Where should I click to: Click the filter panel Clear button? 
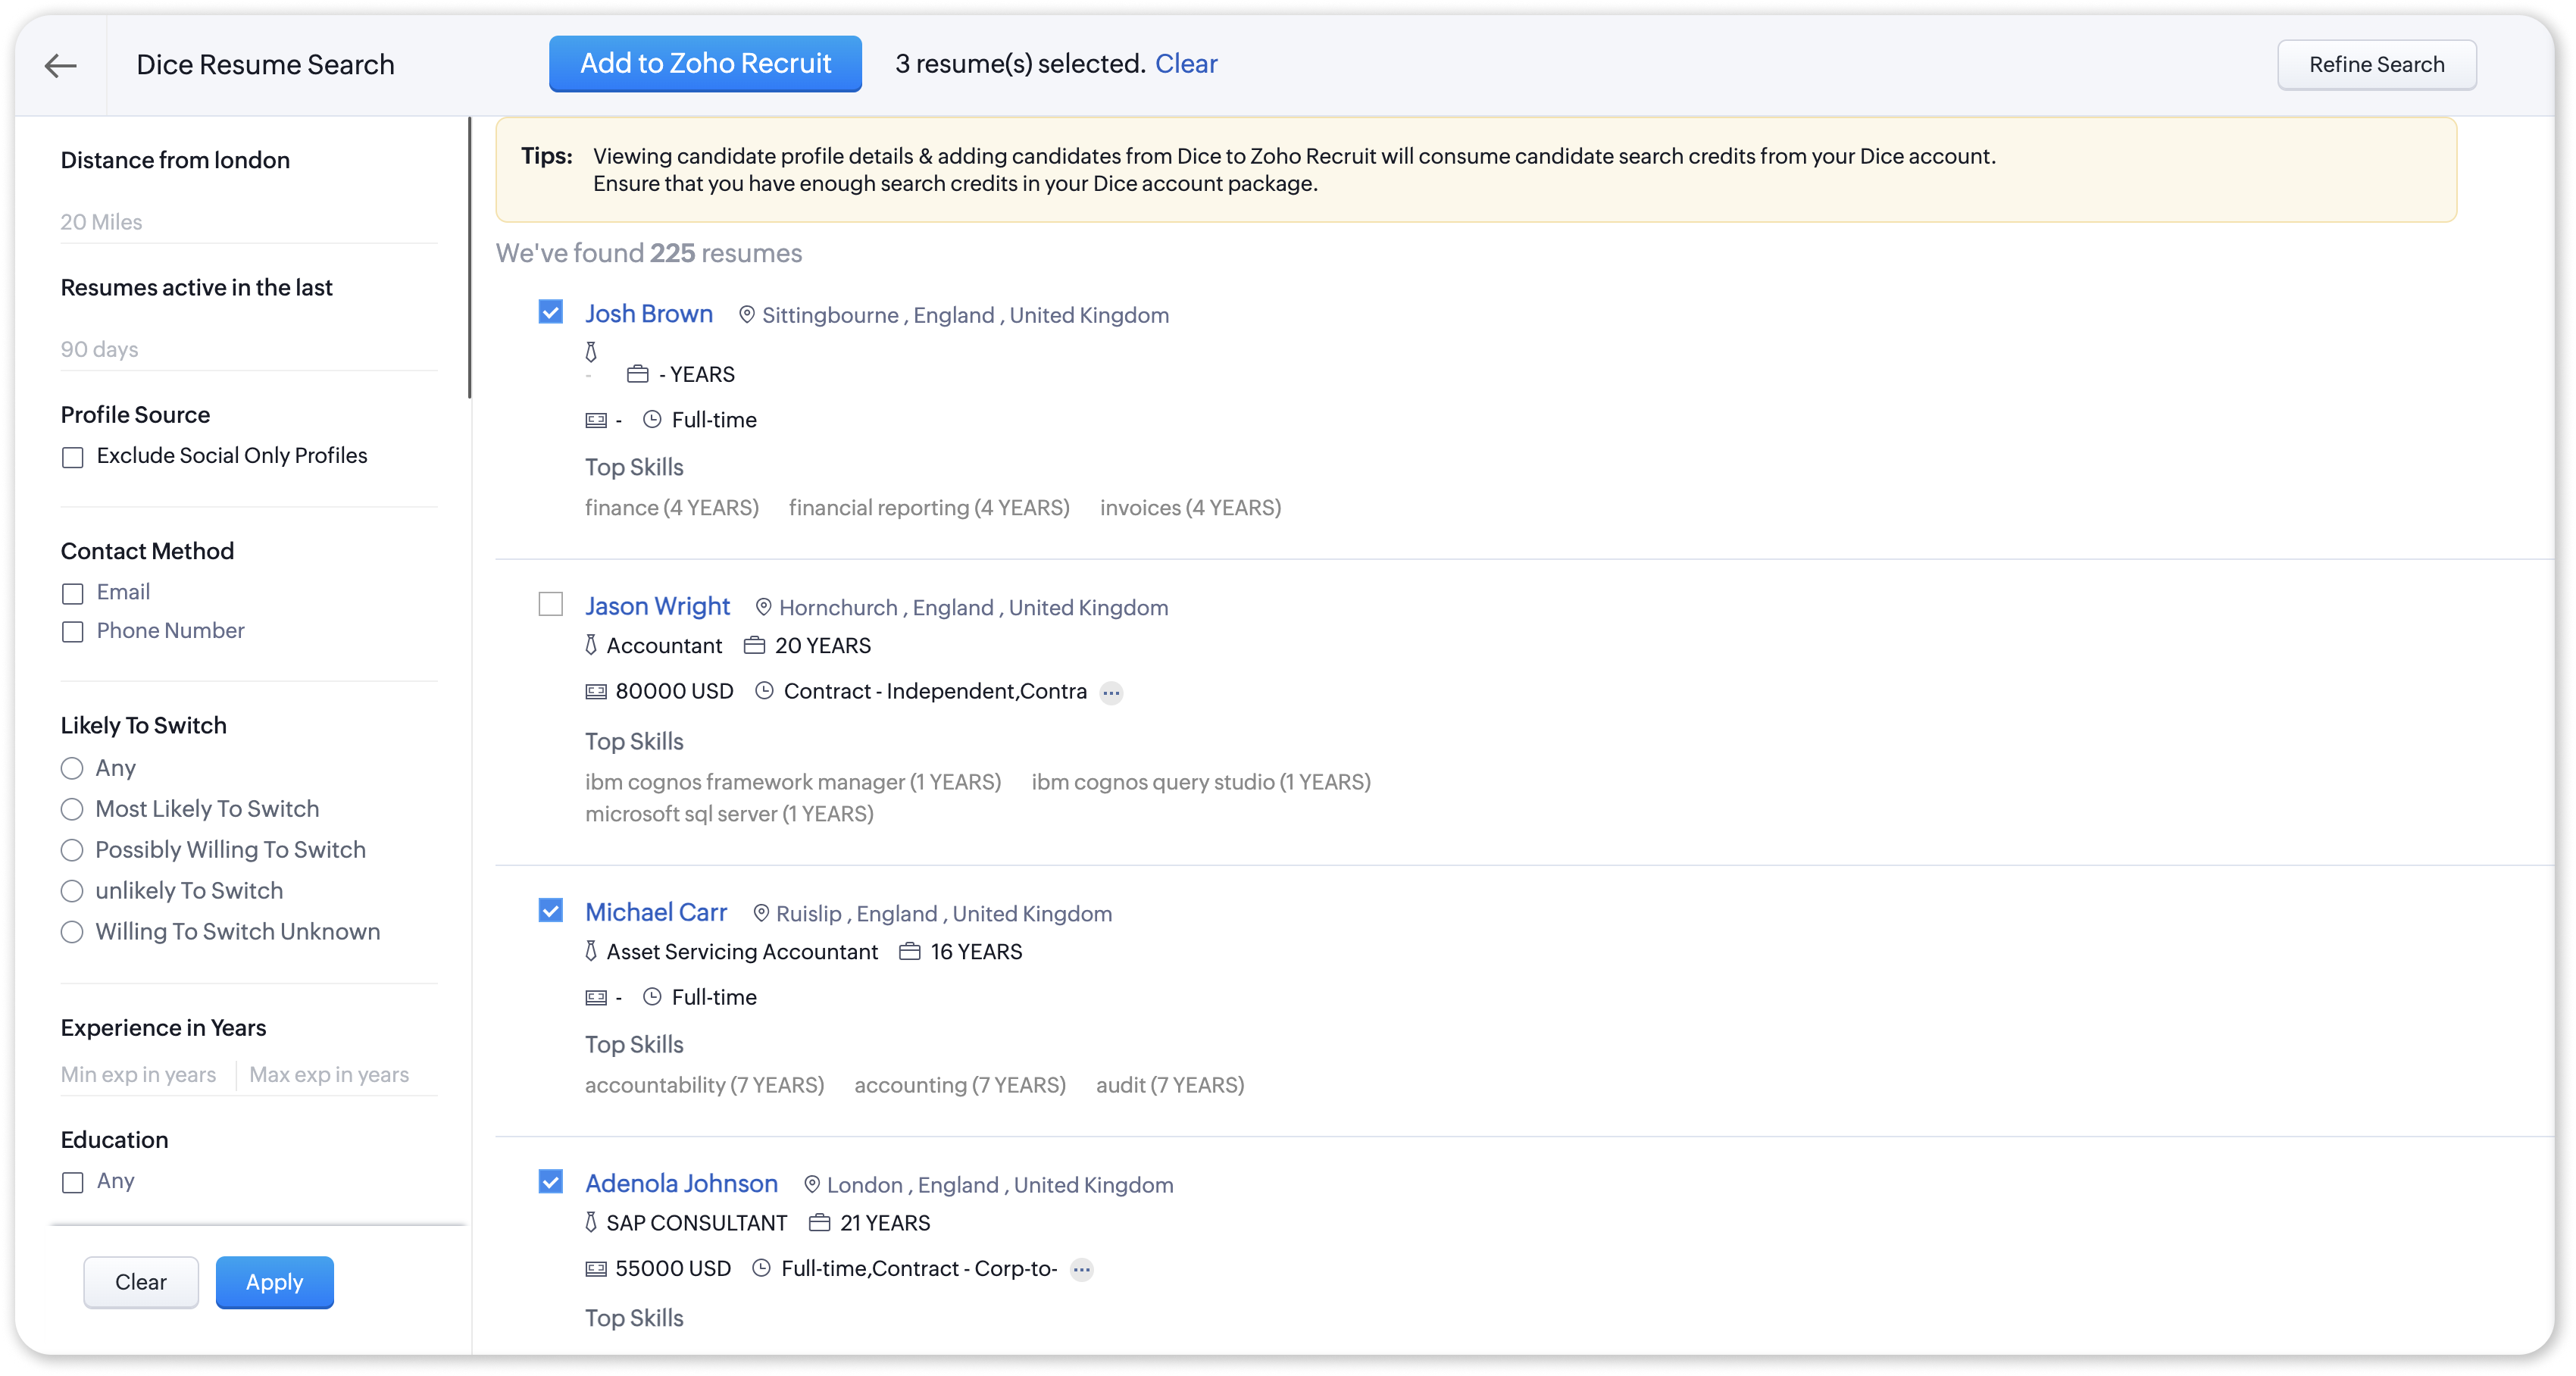(141, 1281)
